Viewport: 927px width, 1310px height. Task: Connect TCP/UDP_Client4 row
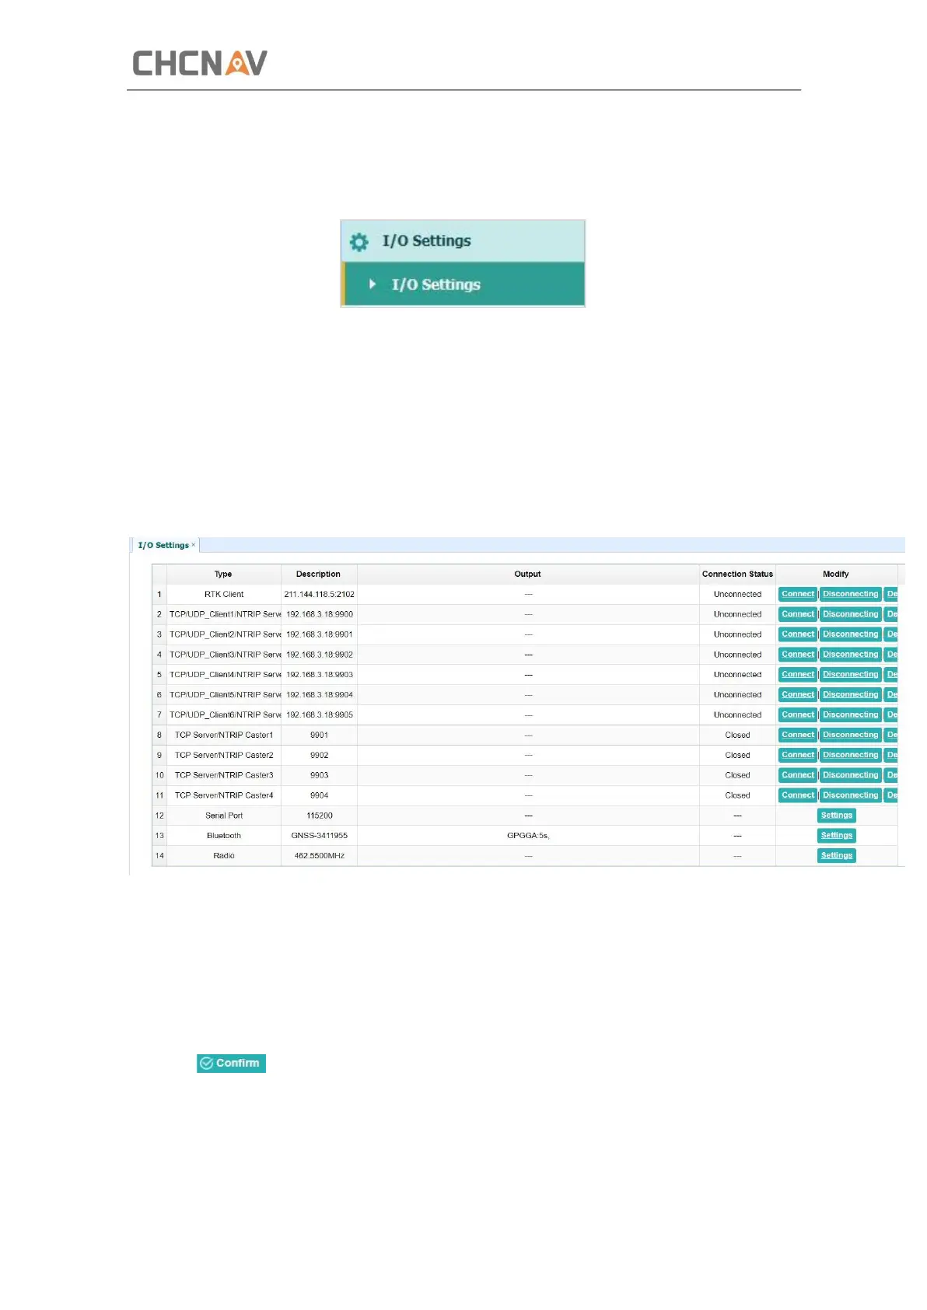pyautogui.click(x=798, y=675)
